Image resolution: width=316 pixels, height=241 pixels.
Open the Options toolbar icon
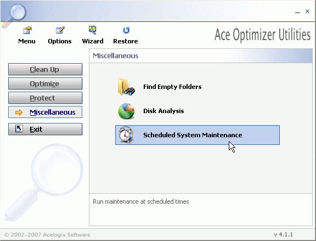point(60,30)
